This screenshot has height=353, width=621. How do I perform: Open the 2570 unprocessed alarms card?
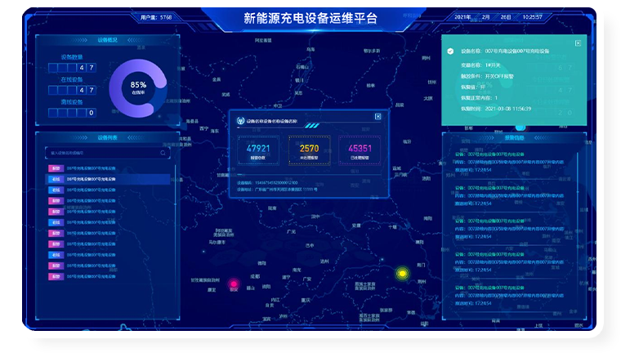point(309,151)
